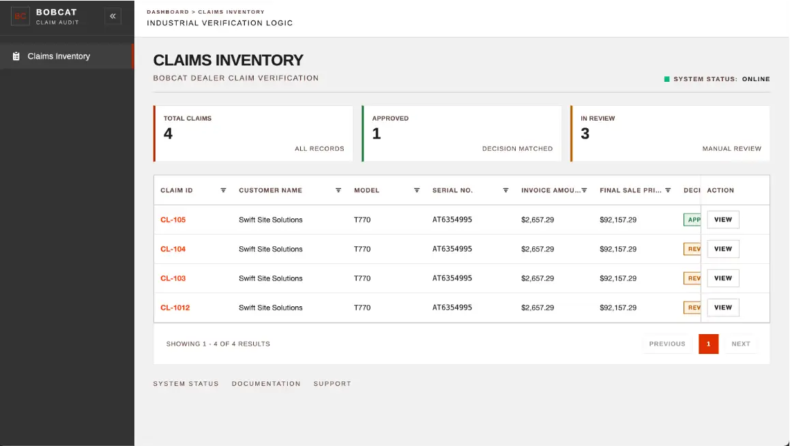Screen dimensions: 790x446
Task: Go to Dashboard via breadcrumb
Action: (x=168, y=12)
